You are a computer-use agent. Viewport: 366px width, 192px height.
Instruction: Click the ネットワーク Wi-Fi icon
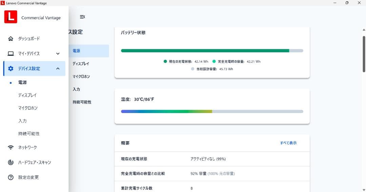(x=11, y=147)
